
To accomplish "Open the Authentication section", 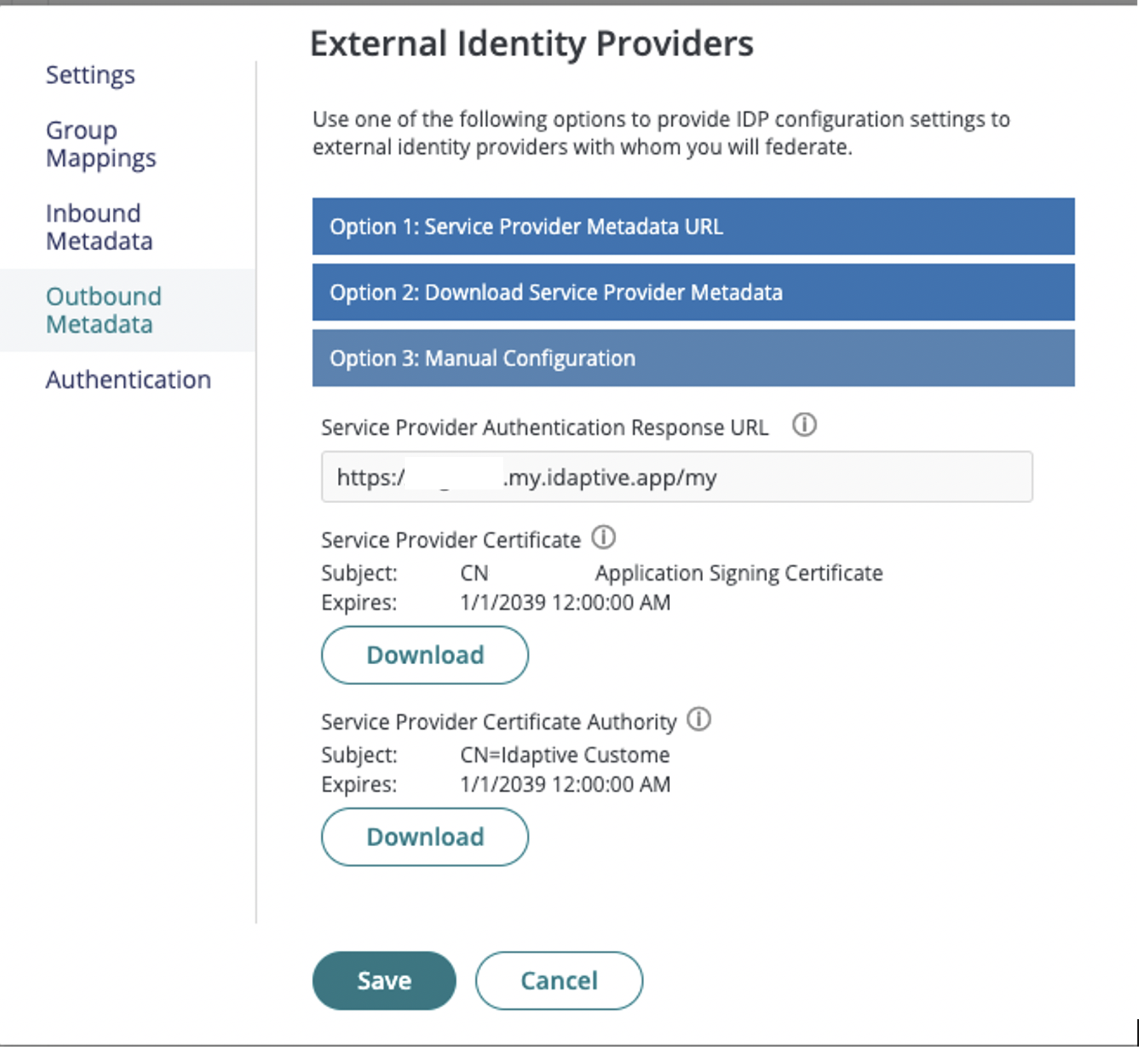I will click(128, 379).
